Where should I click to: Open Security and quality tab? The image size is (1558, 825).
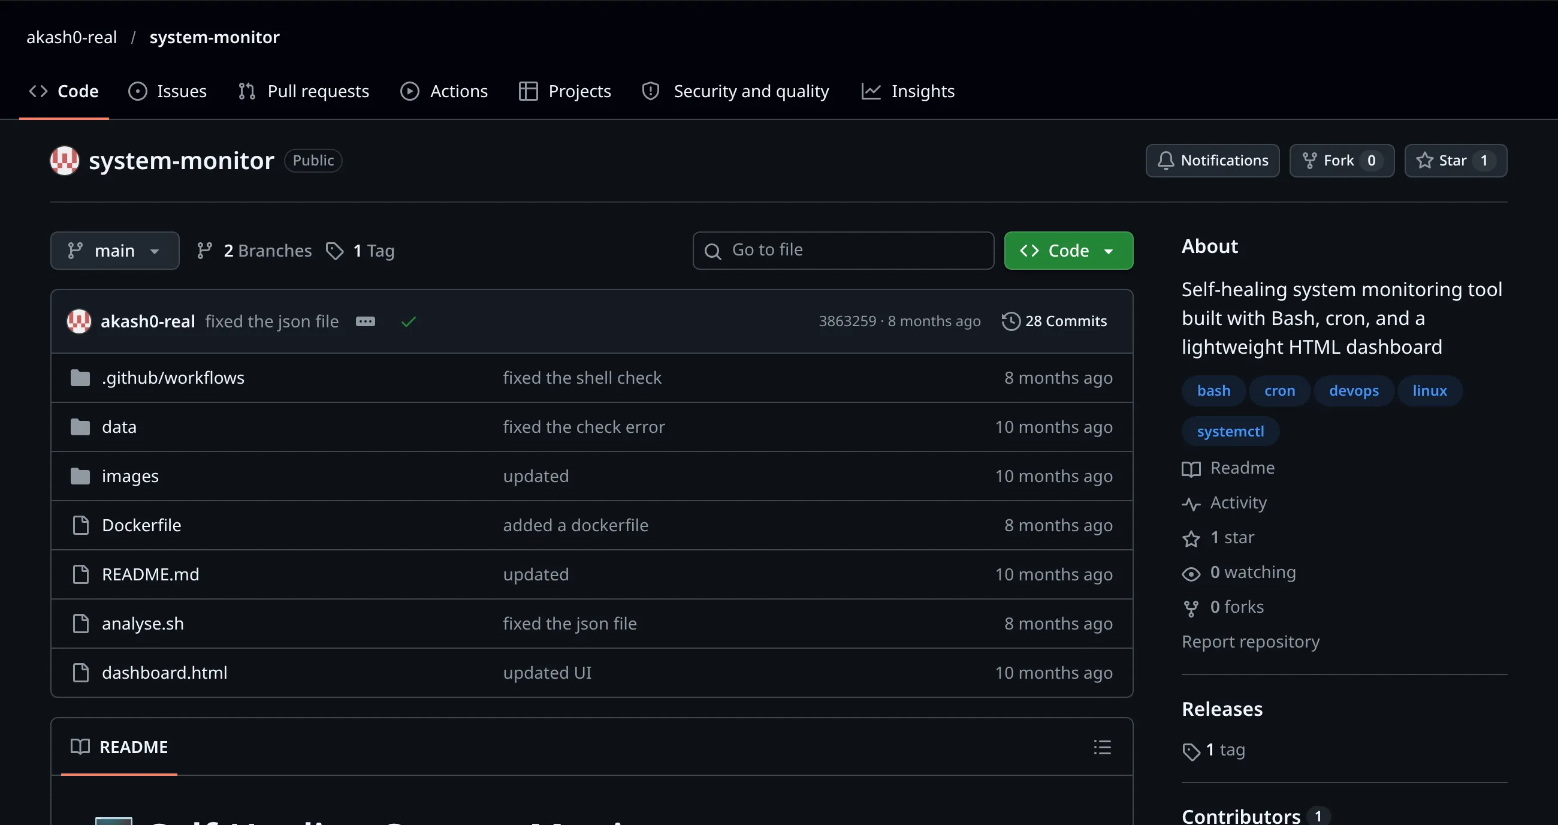tap(735, 91)
